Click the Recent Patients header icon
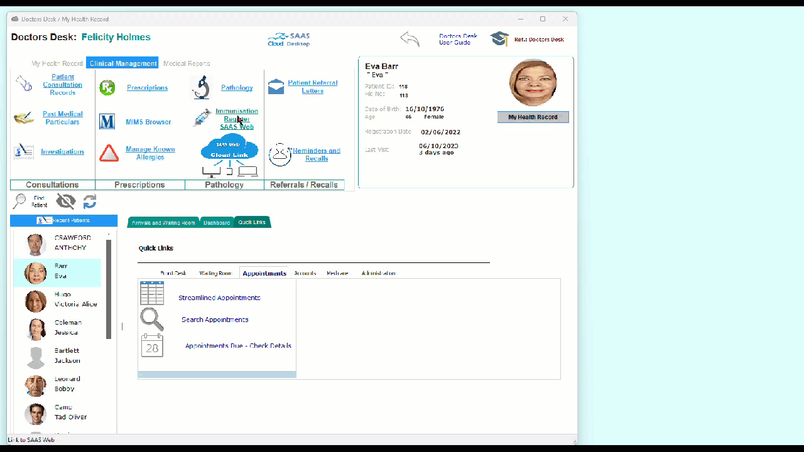This screenshot has height=452, width=804. [44, 220]
